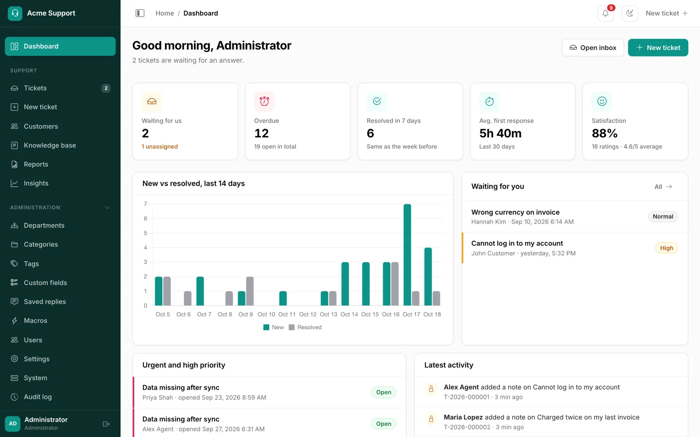Screen dimensions: 700x437
Task: Click the Audit log clock icon
Action: [x=14, y=397]
